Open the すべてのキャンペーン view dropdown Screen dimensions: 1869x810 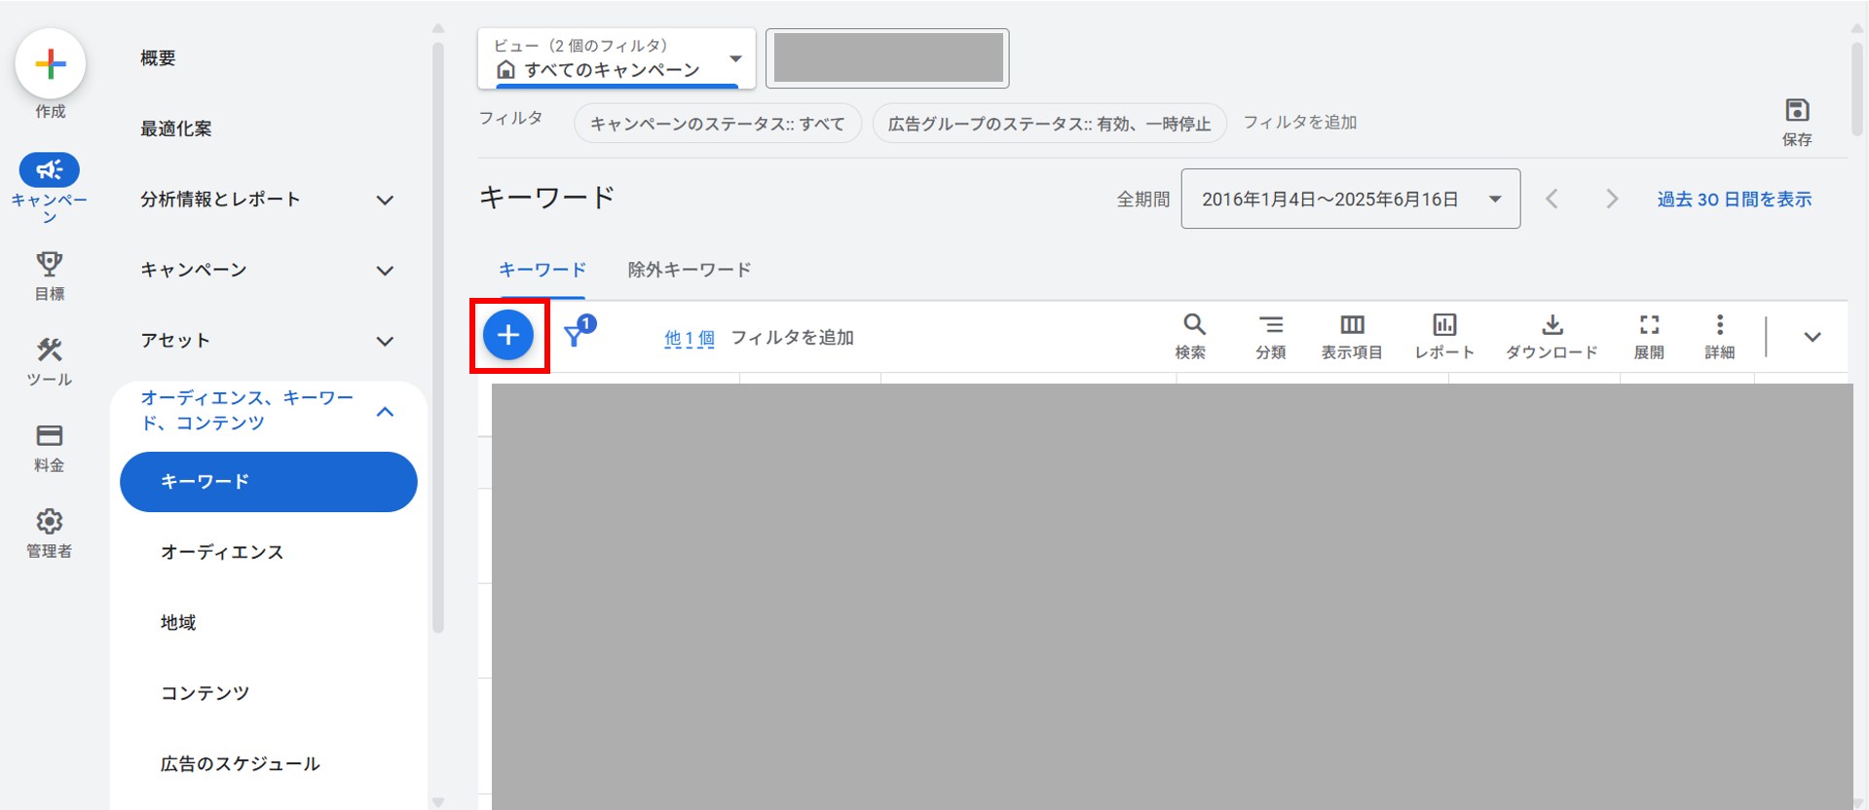click(x=617, y=58)
